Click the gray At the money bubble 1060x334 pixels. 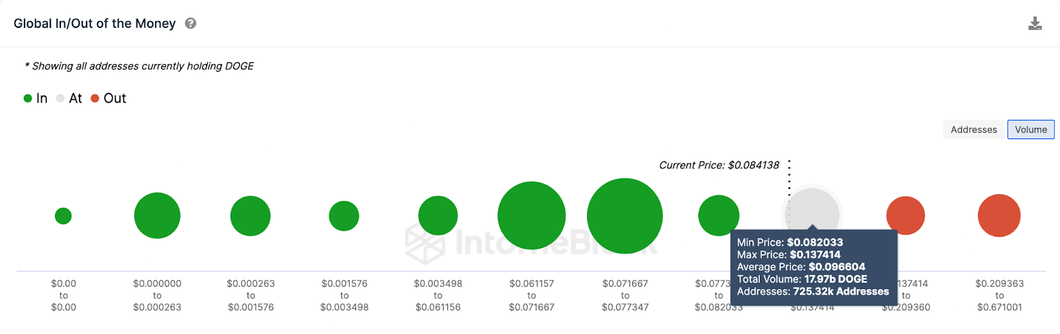812,211
